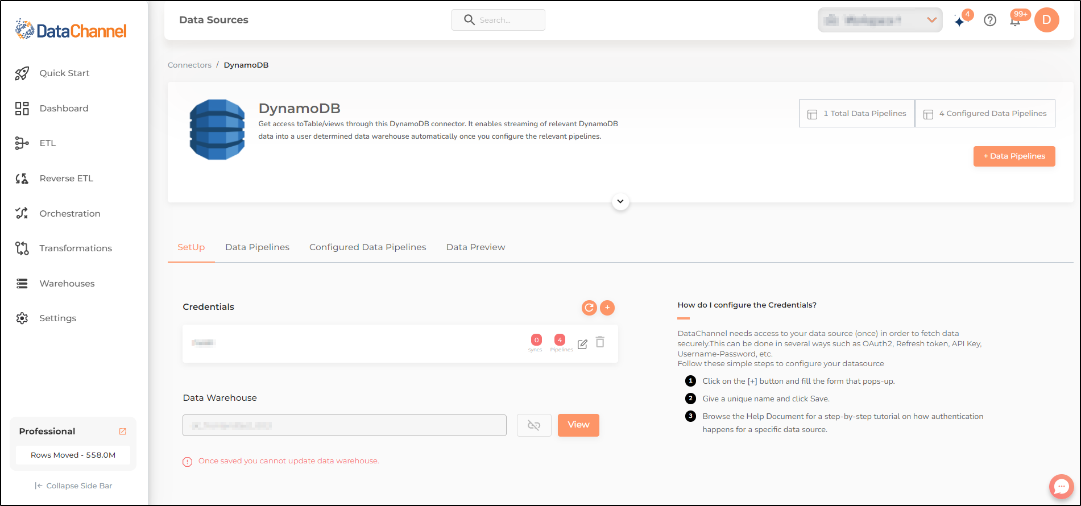
Task: Go back to Connectors breadcrumb
Action: pyautogui.click(x=189, y=65)
